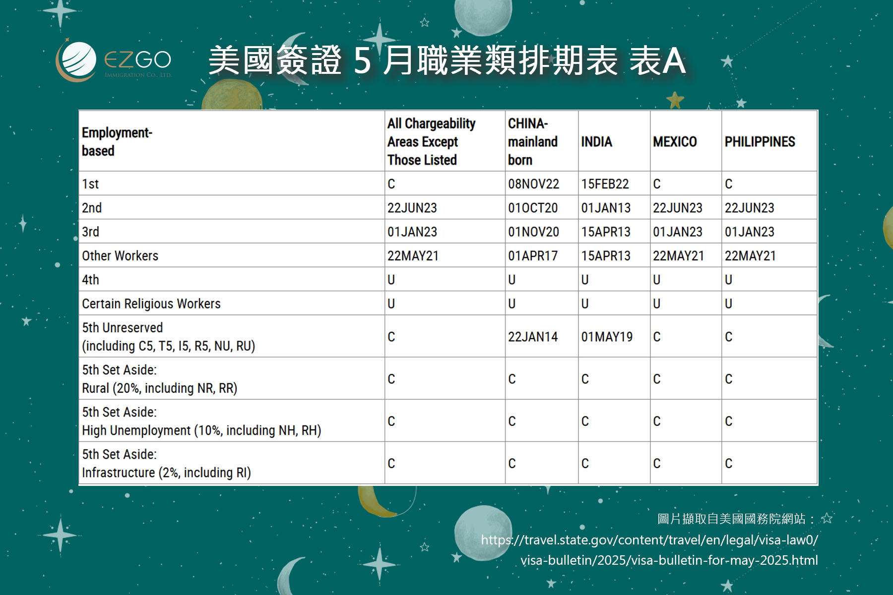The width and height of the screenshot is (893, 595).
Task: Click the "5th Set Aside: Infrastructure" row label
Action: [x=166, y=464]
